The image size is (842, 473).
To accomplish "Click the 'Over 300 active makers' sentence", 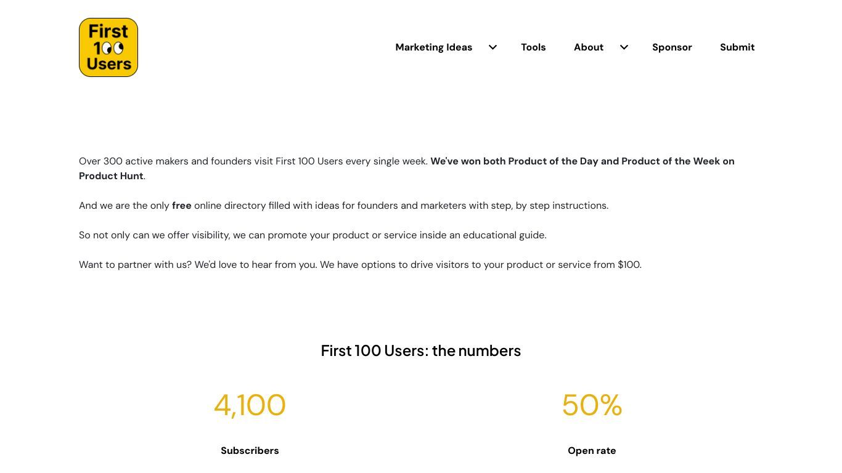I will pos(253,161).
